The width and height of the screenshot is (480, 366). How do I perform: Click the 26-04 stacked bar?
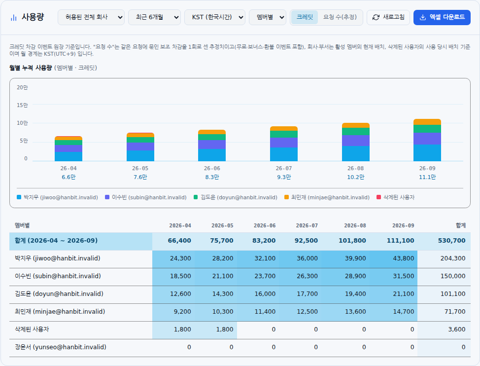coord(69,148)
